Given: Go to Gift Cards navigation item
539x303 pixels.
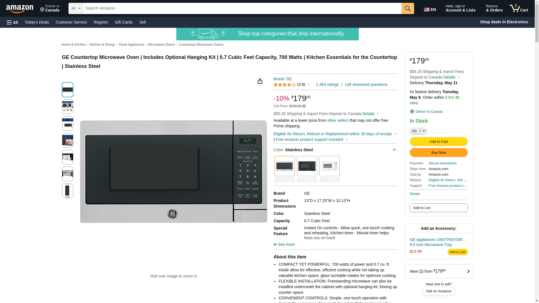Looking at the screenshot, I should click(x=124, y=22).
